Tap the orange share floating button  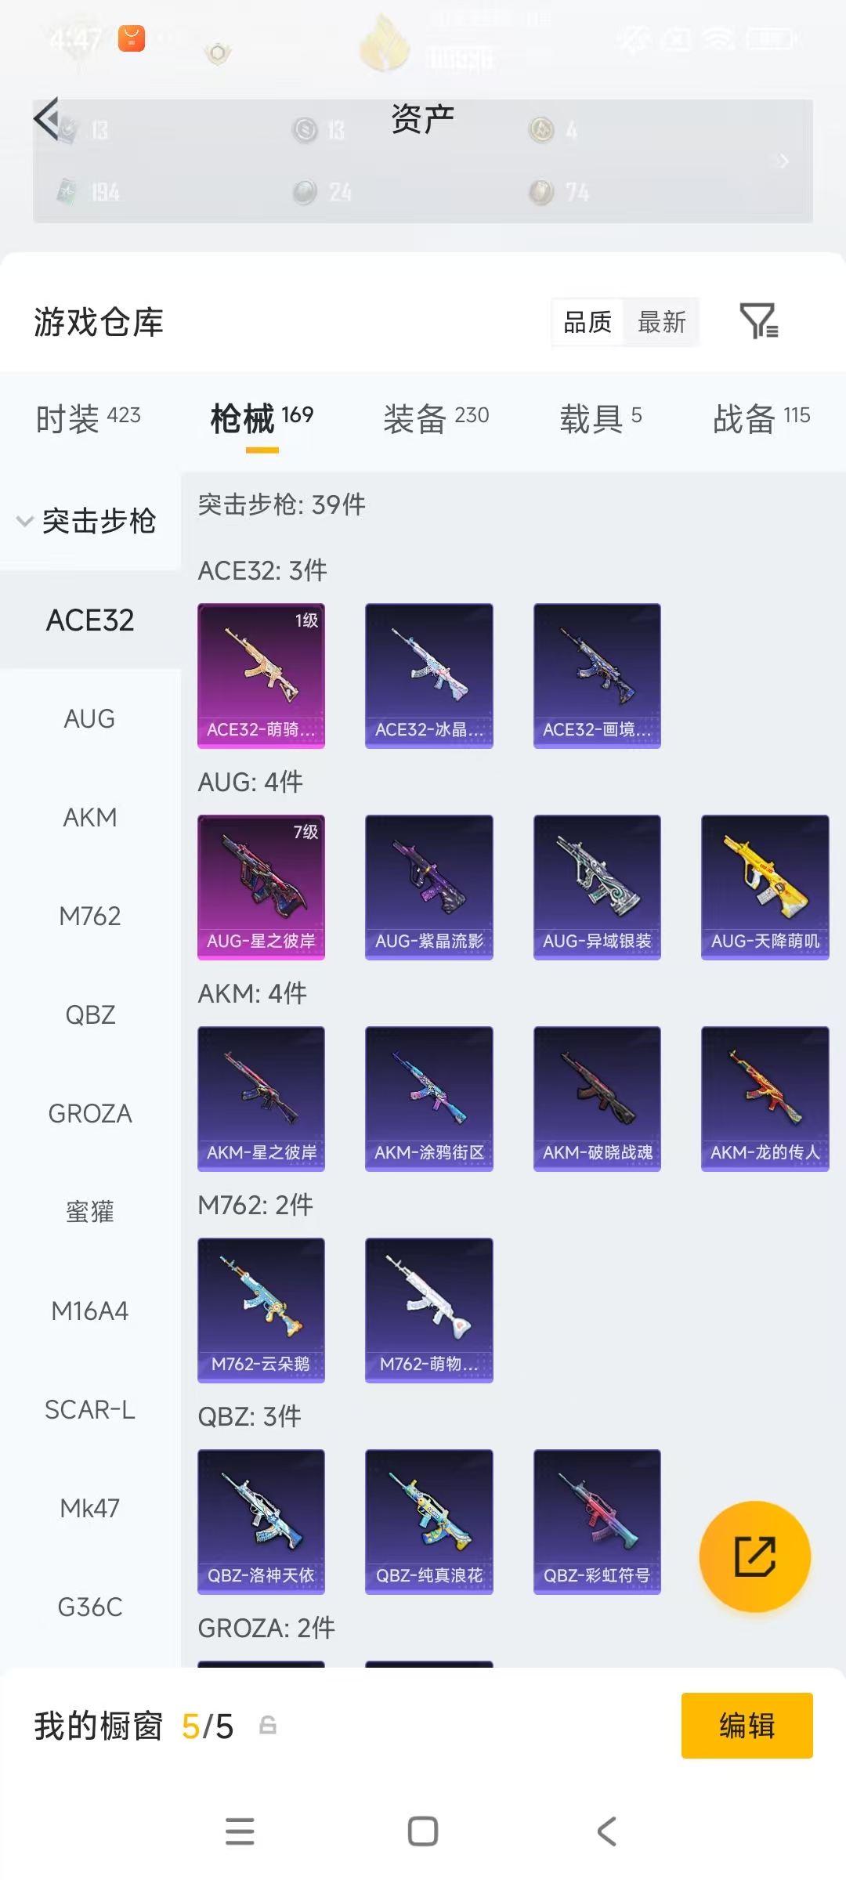(754, 1556)
